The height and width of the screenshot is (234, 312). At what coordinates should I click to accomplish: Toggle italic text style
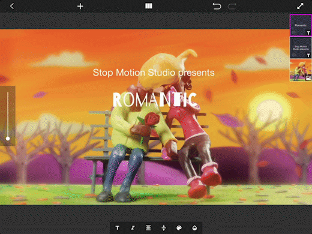pyautogui.click(x=133, y=227)
